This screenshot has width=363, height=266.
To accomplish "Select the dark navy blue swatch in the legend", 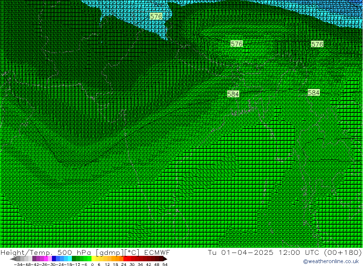I will 54,259.
